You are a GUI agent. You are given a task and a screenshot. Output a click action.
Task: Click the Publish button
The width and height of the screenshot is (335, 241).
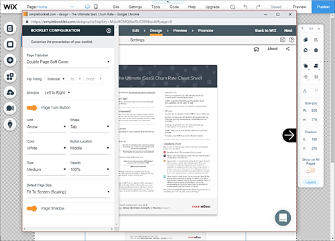[323, 7]
